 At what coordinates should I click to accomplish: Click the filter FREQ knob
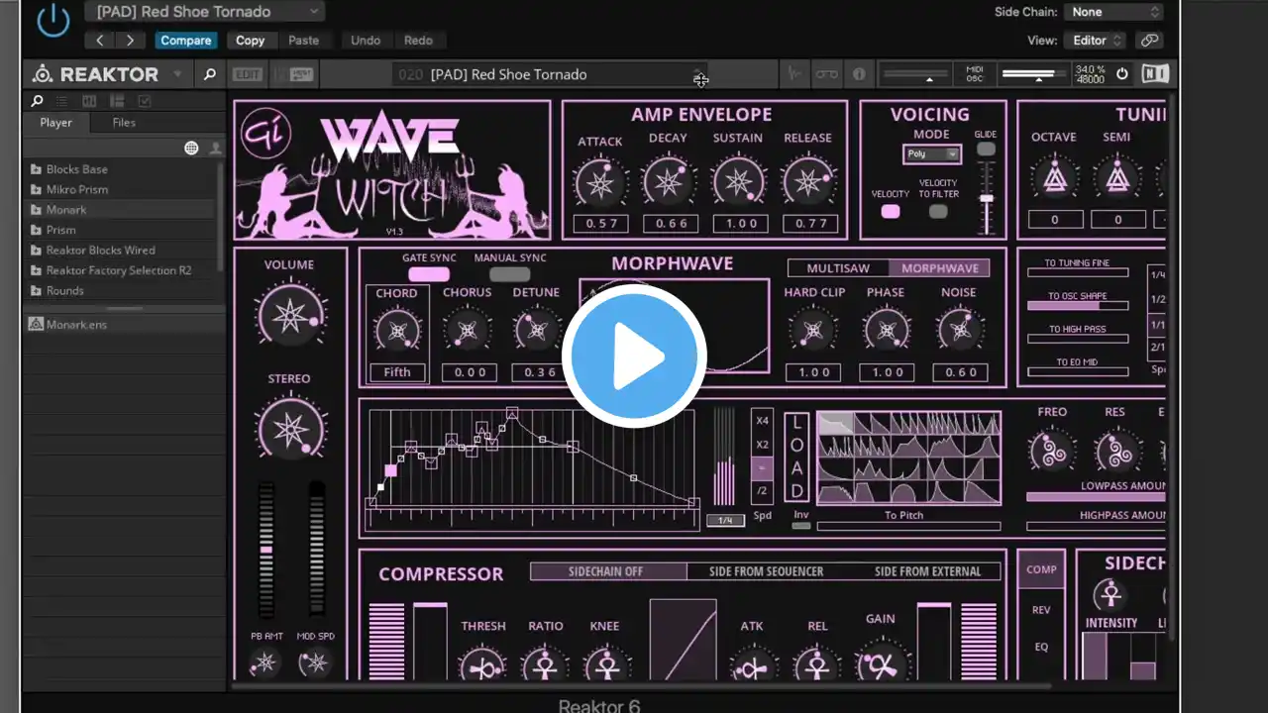point(1052,451)
